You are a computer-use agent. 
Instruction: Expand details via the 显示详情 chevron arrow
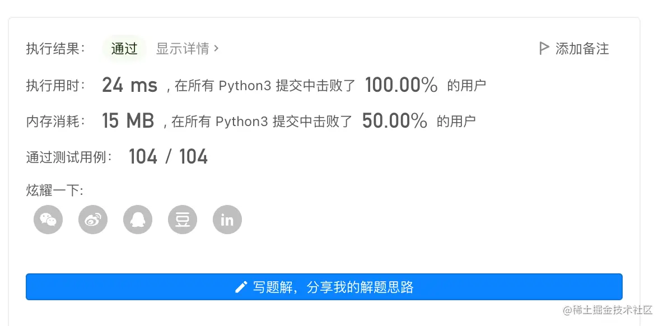[x=217, y=49]
